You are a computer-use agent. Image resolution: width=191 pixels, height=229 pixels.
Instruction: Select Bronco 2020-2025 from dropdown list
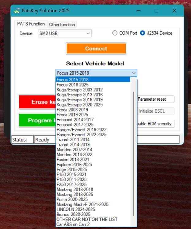pyautogui.click(x=74, y=214)
